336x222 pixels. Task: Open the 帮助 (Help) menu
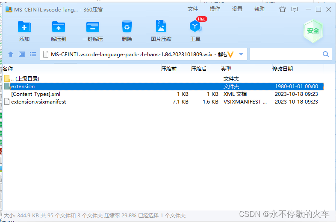click(x=259, y=9)
